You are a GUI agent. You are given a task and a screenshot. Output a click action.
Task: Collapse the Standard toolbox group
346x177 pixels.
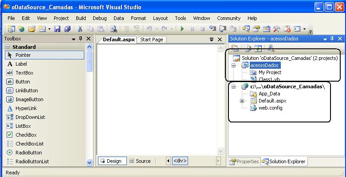pyautogui.click(x=8, y=47)
